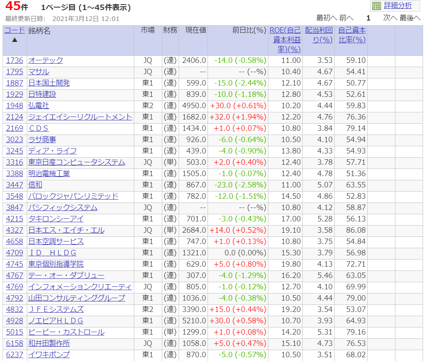Open タキロンシーアイ stock page
Image resolution: width=426 pixels, height=361 pixels.
(56, 219)
